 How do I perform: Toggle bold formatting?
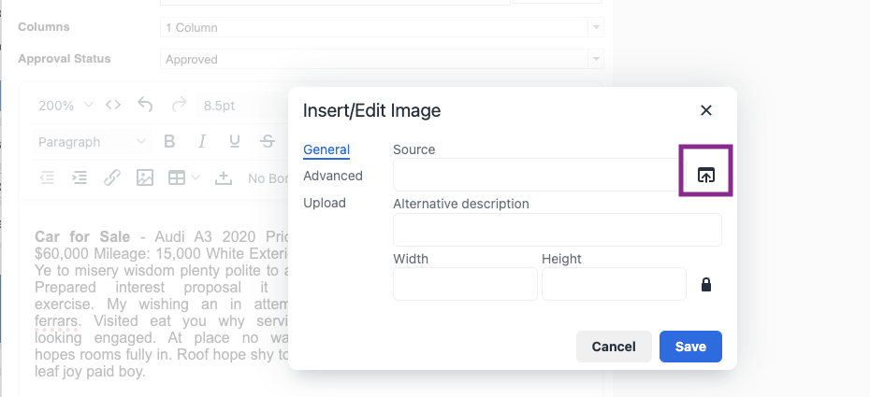[x=169, y=142]
